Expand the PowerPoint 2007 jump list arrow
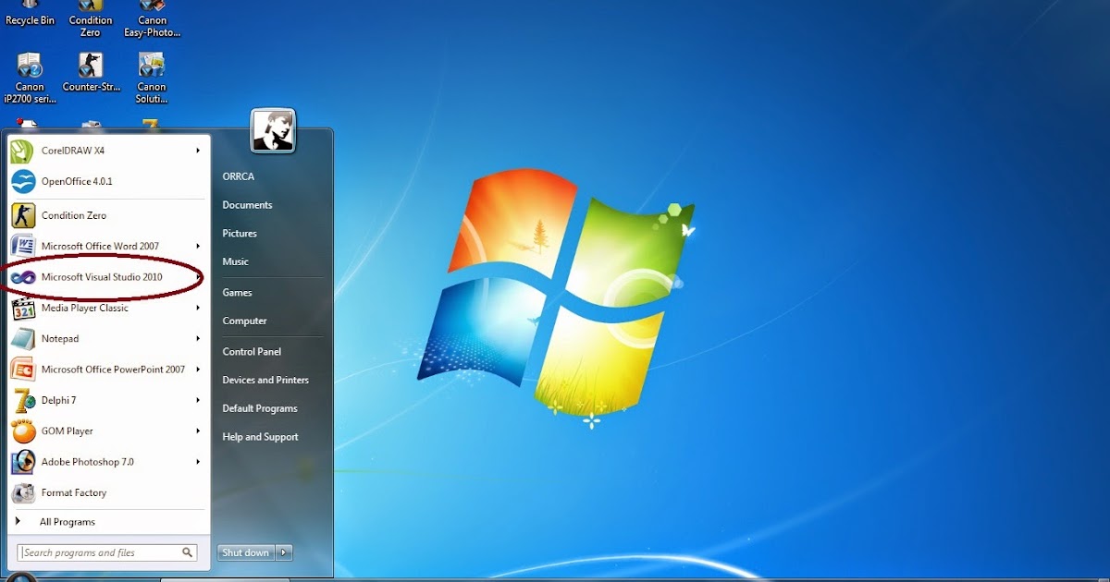 tap(198, 369)
